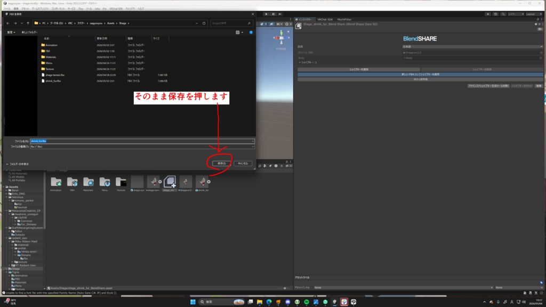The width and height of the screenshot is (546, 307).
Task: Refresh the folder view in save dialog
Action: tap(204, 23)
